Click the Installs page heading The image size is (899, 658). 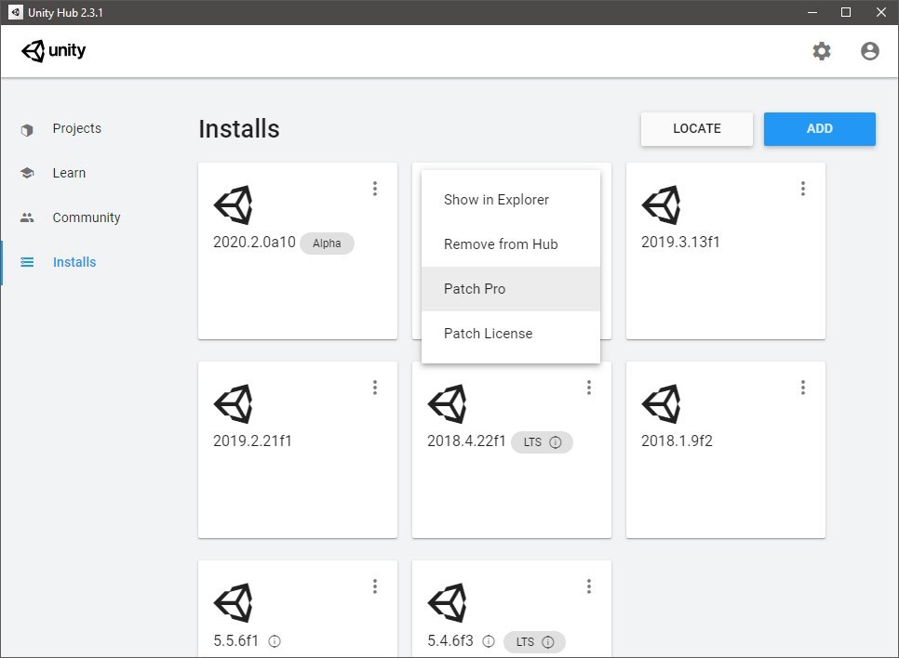239,129
